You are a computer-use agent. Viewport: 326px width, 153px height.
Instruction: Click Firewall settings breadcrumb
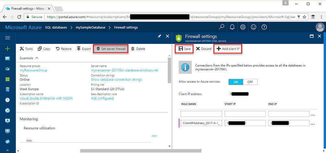click(126, 28)
